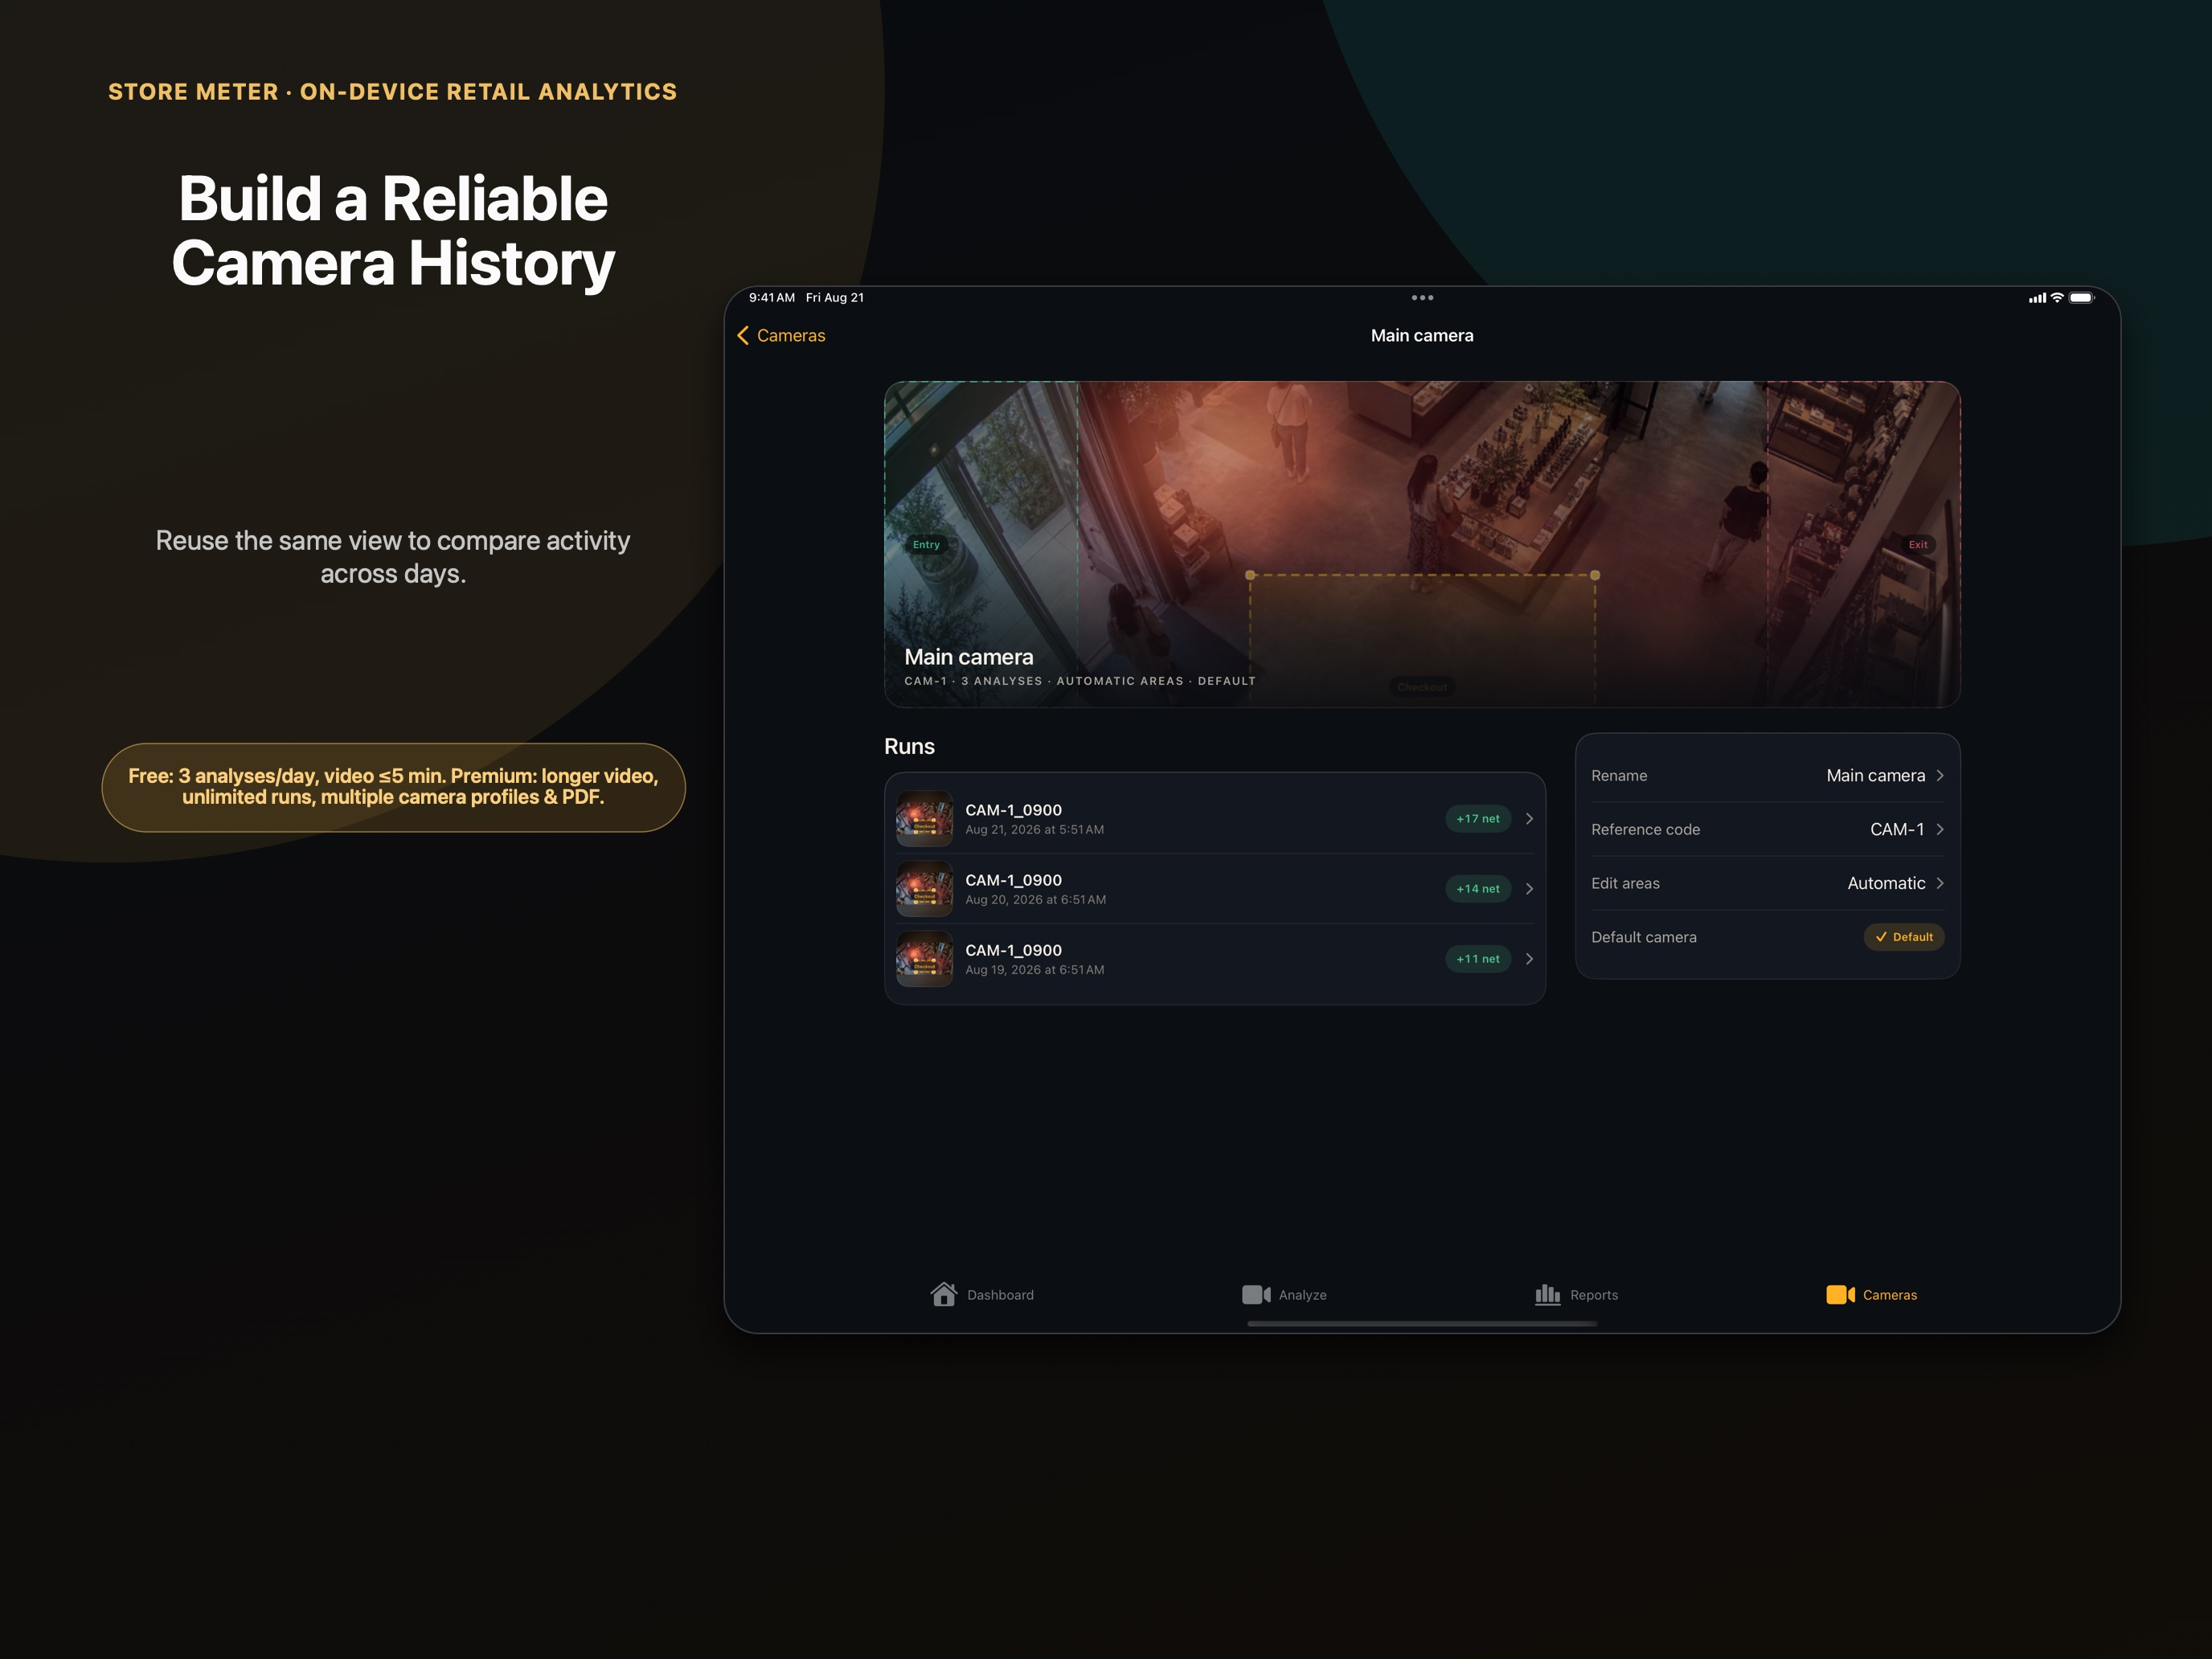Select the Runs section heading
The height and width of the screenshot is (1659, 2212).
pyautogui.click(x=909, y=747)
